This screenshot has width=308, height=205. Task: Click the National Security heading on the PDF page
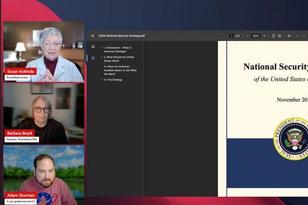[276, 67]
